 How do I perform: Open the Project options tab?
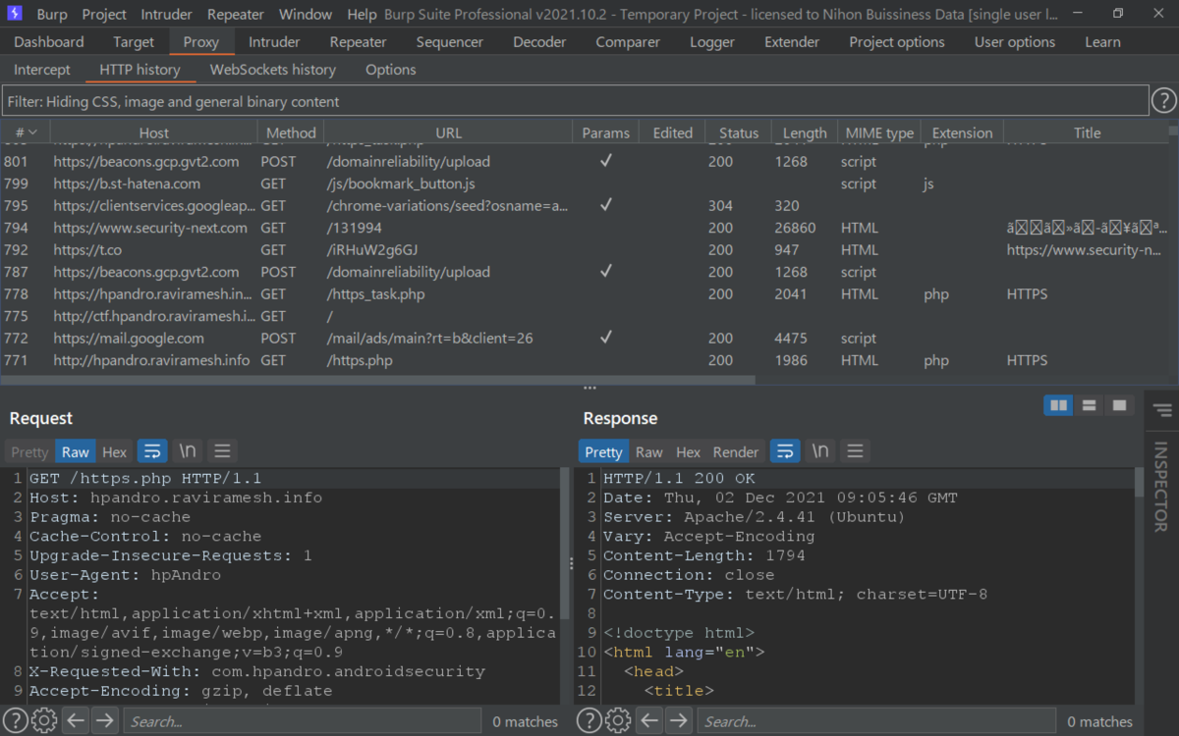click(897, 42)
